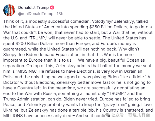Open the post via the 13h timestamp
This screenshot has width=155, height=121.
[x=60, y=14]
